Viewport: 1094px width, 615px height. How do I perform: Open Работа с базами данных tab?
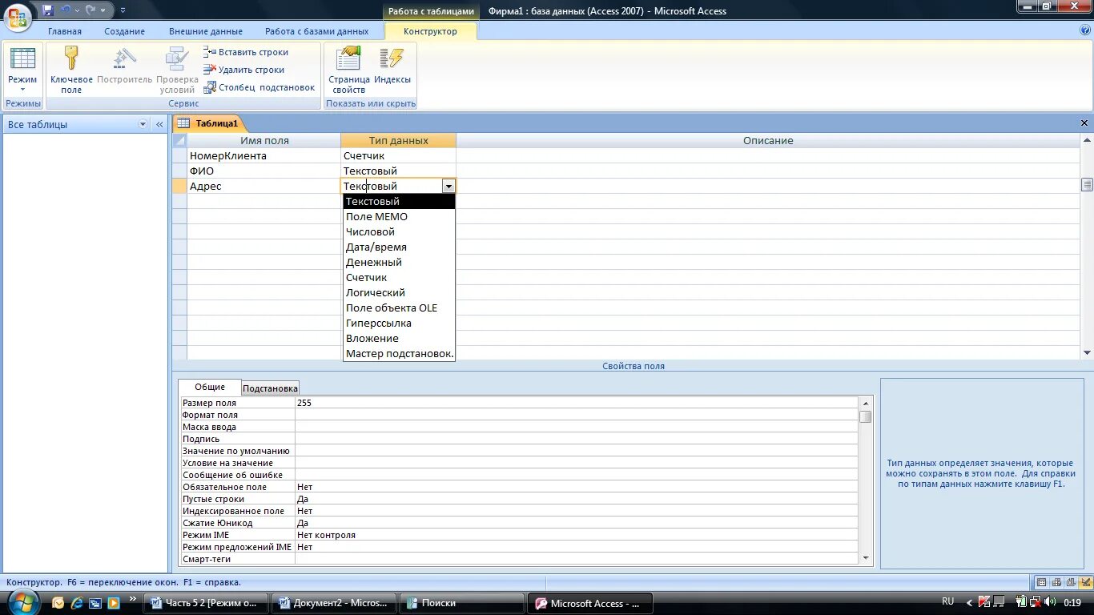(x=317, y=31)
